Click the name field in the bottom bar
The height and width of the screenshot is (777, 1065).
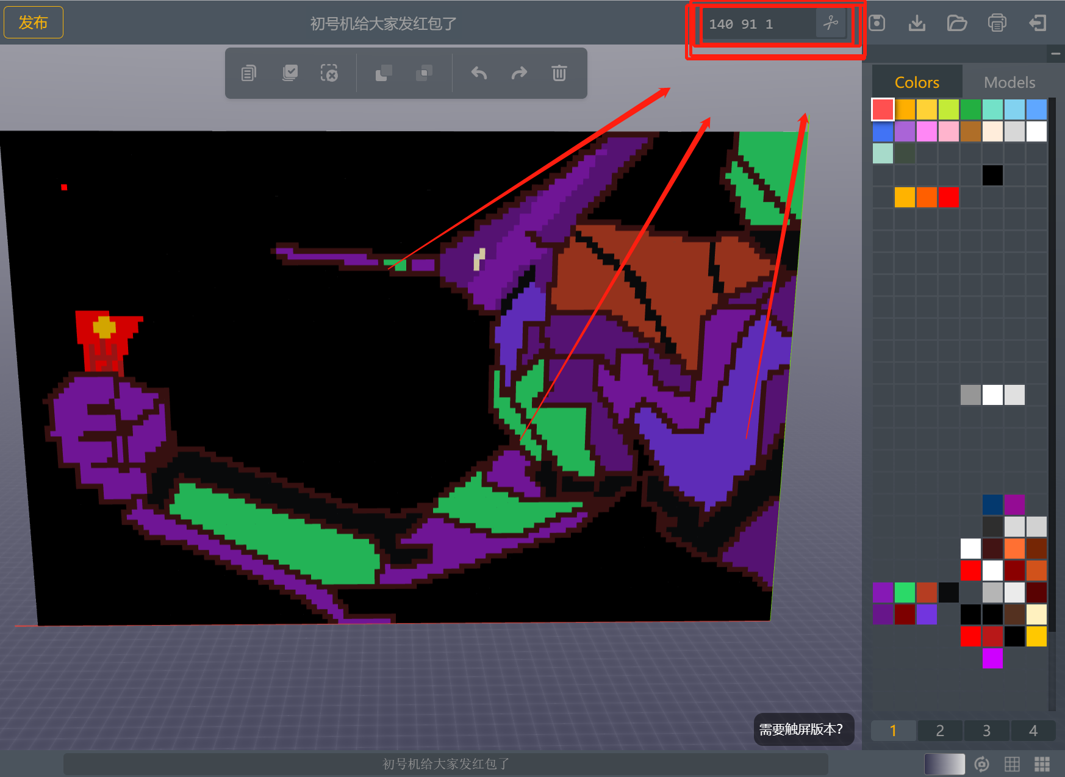[446, 764]
